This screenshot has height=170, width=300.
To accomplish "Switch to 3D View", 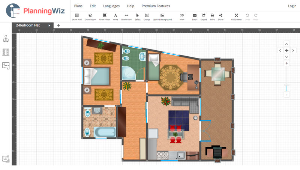I will 182,17.
